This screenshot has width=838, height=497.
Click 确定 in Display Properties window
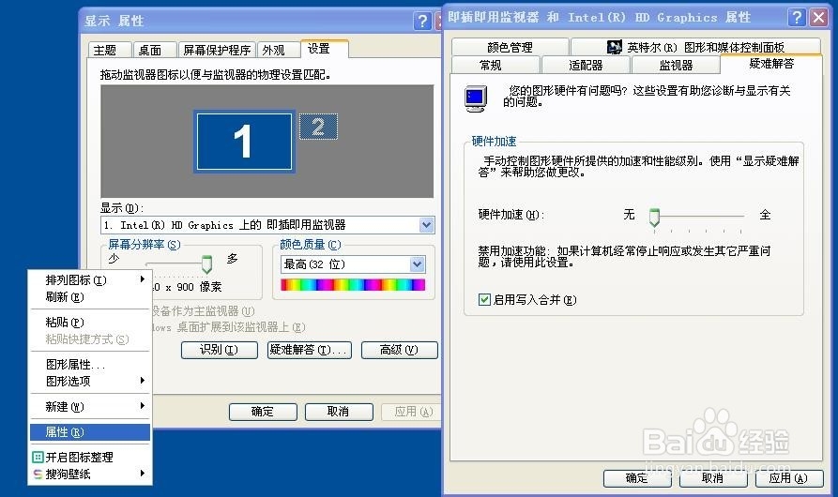point(263,412)
